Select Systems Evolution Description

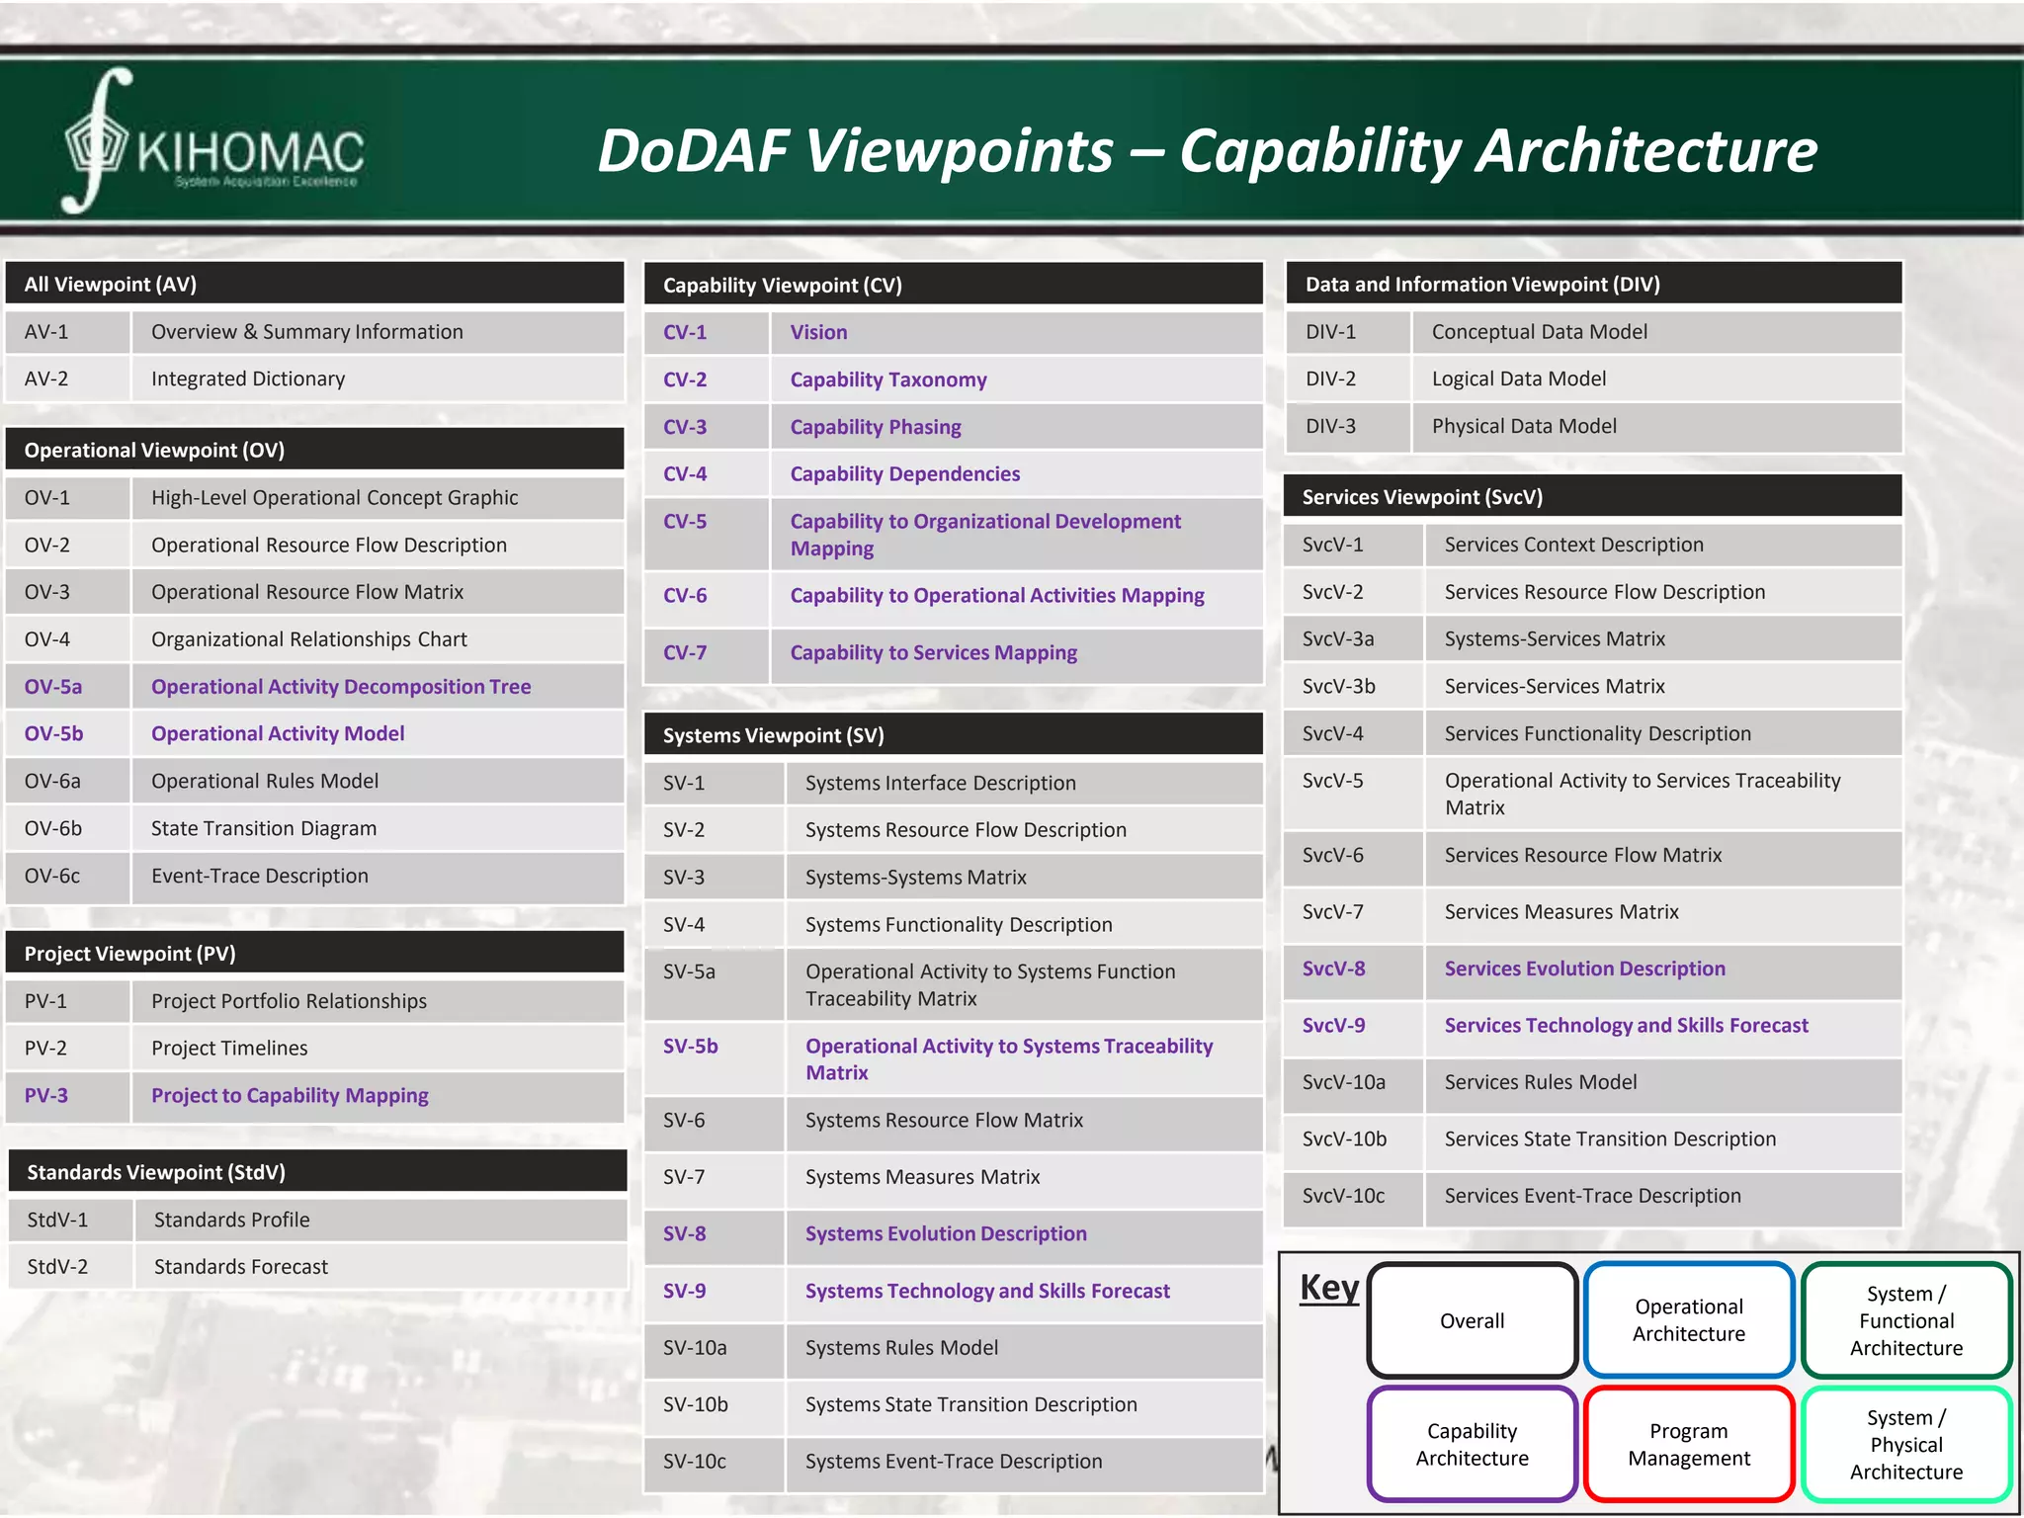pos(946,1233)
